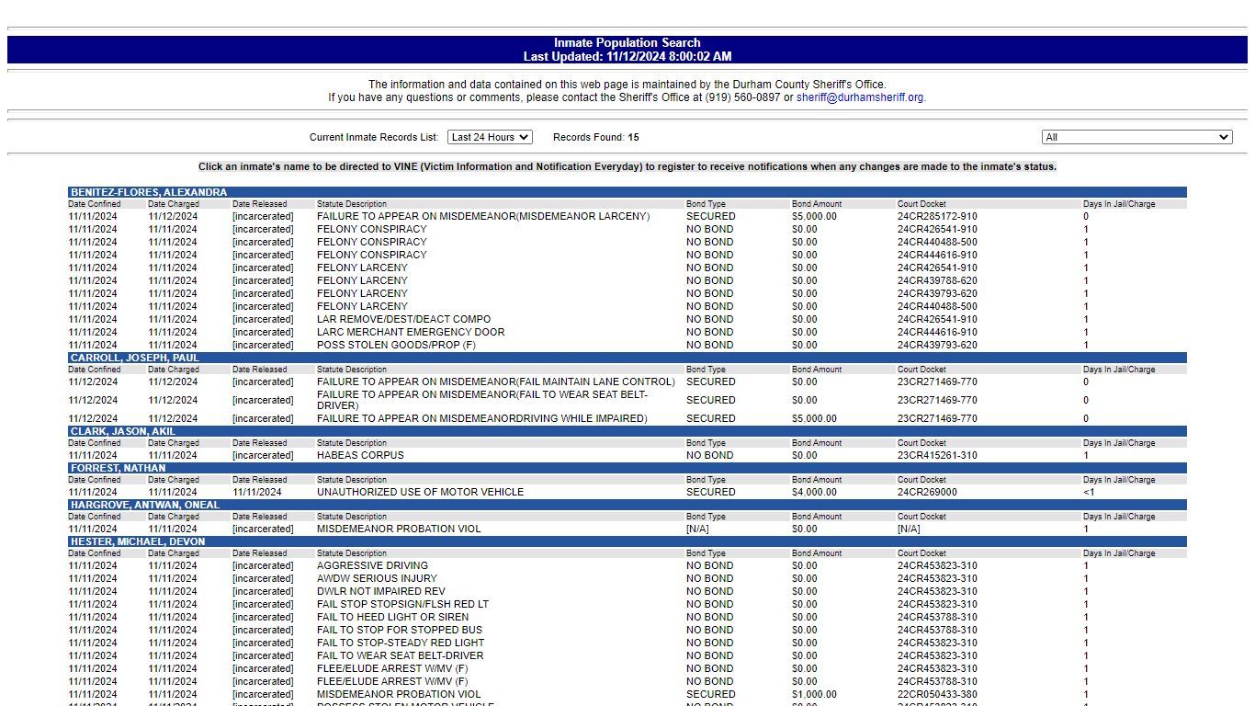Select POSS STOLEN GOODS/PROP (F) charge
Image resolution: width=1255 pixels, height=706 pixels.
397,346
